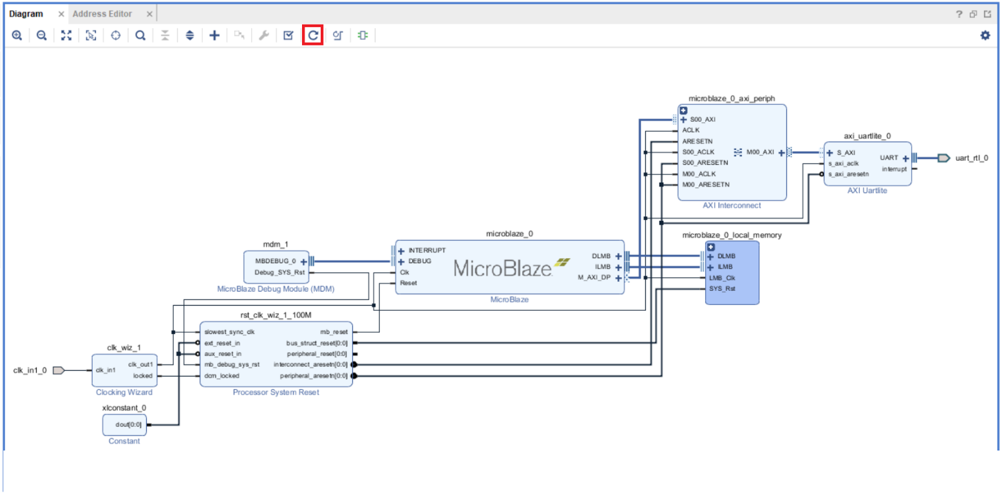This screenshot has width=1002, height=493.
Task: Click the Expand All toolbar icon
Action: (x=190, y=36)
